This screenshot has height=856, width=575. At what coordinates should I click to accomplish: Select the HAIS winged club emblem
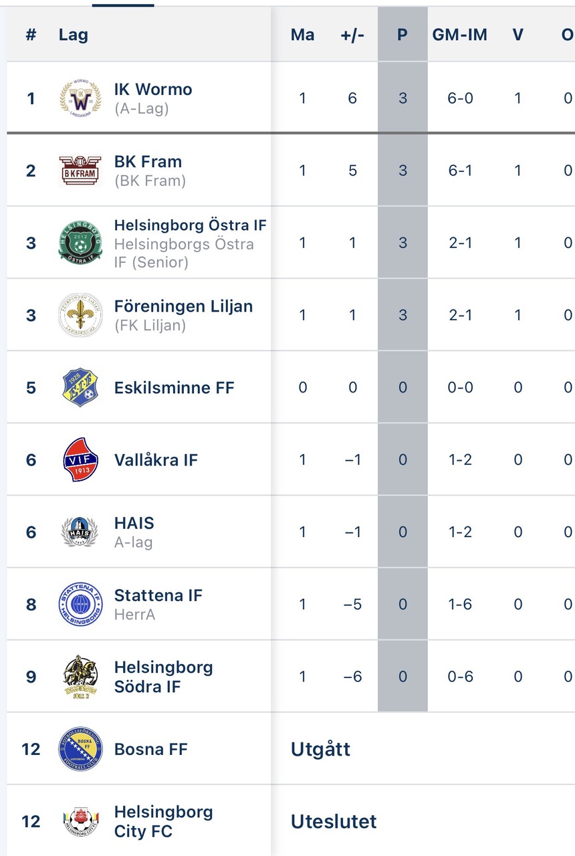(x=80, y=532)
